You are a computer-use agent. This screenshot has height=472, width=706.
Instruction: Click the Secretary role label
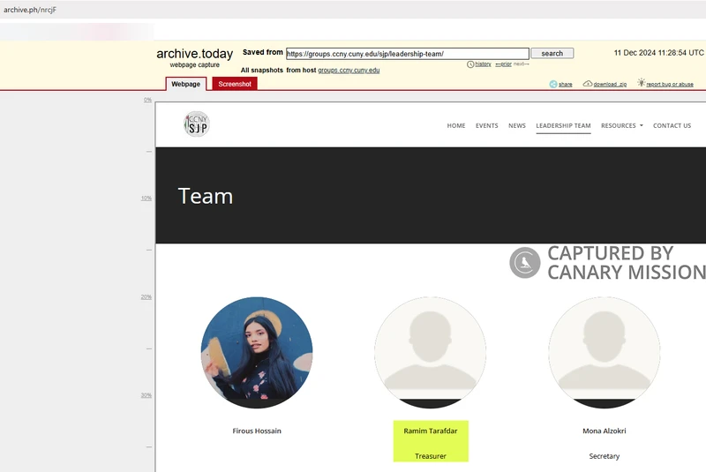[x=605, y=456]
